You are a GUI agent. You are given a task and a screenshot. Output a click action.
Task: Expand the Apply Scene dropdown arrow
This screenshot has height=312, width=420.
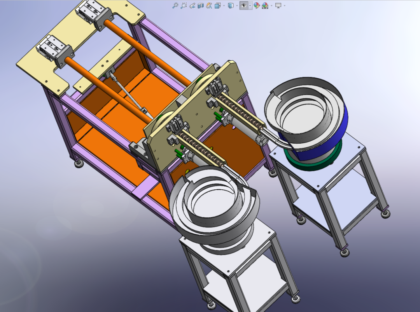coord(271,5)
